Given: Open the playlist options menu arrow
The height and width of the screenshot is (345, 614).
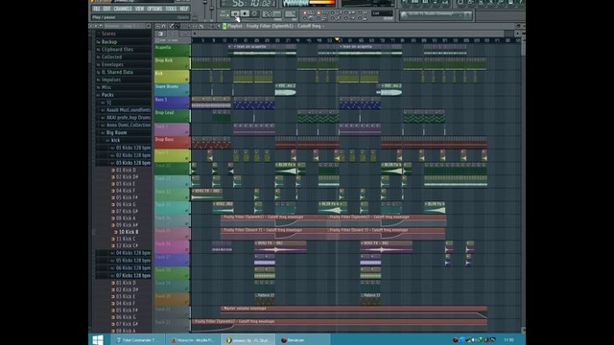Looking at the screenshot, I should coord(157,26).
